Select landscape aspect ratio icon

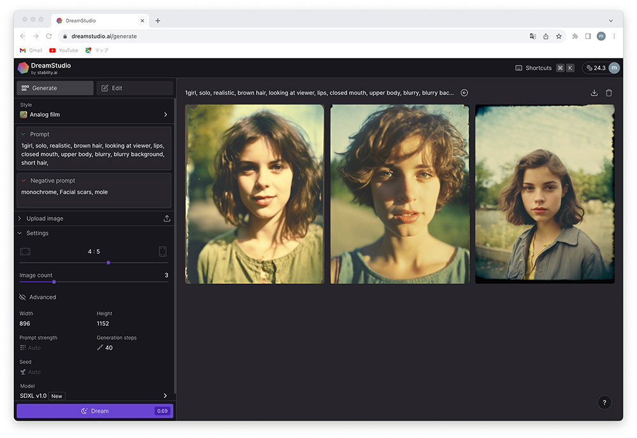pos(25,251)
